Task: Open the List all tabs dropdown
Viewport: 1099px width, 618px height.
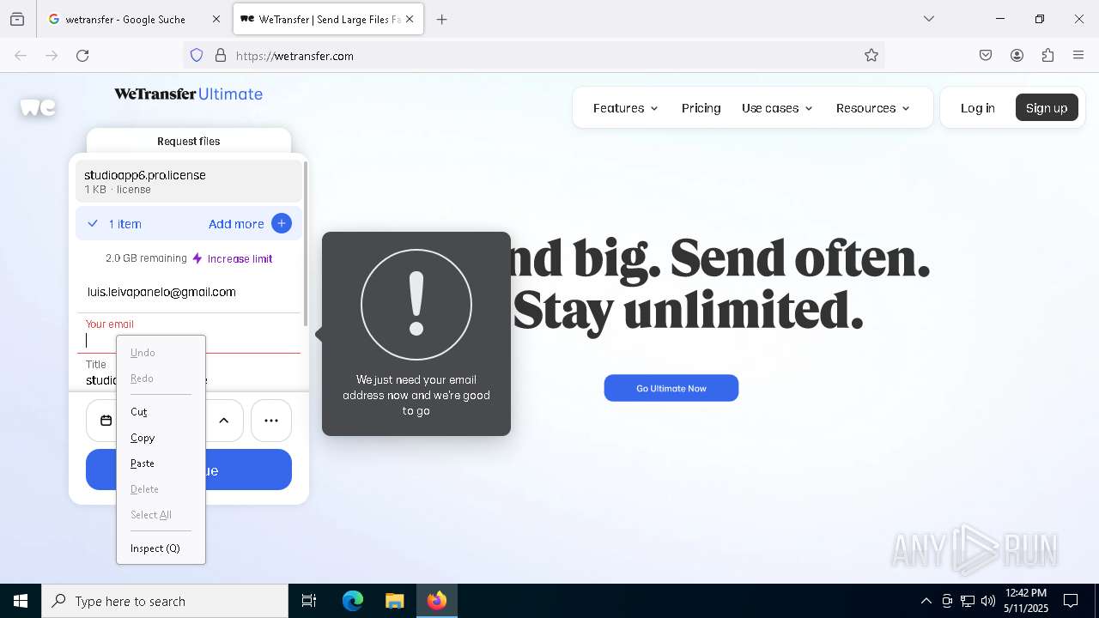Action: coord(929,19)
